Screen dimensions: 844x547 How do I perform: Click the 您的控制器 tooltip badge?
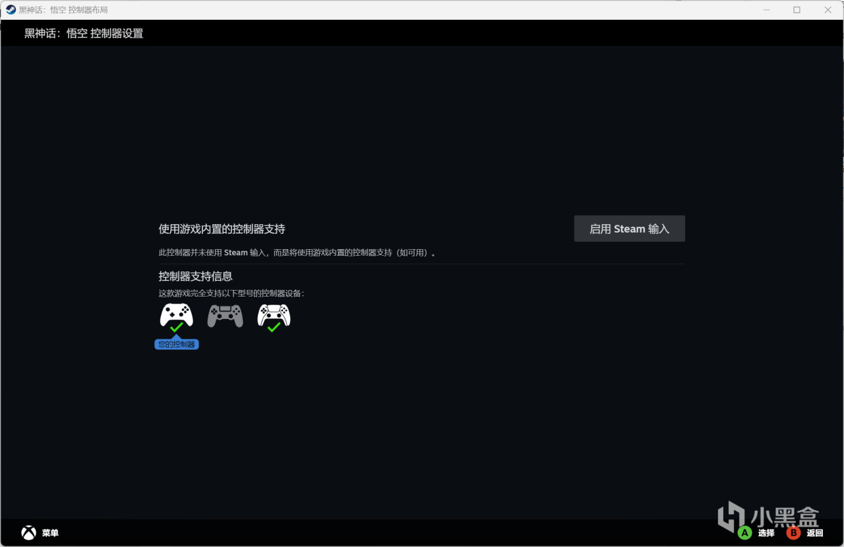177,344
